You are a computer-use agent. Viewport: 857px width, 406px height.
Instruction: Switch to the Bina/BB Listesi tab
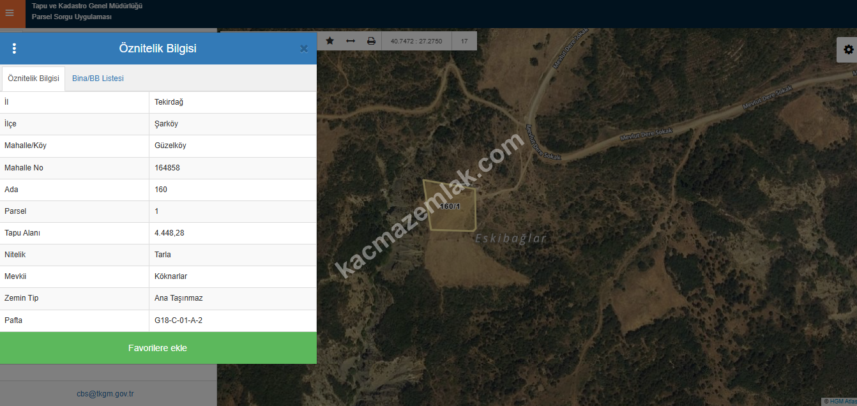tap(98, 79)
